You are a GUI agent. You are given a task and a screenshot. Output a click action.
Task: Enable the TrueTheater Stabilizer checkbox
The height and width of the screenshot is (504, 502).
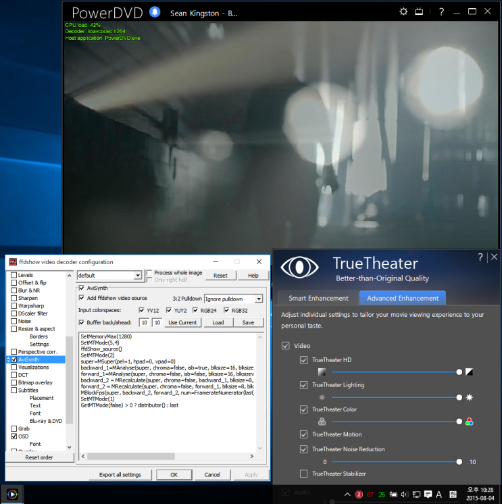click(304, 474)
